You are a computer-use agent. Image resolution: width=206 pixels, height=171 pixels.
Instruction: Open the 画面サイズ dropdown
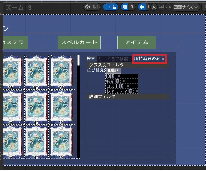tap(186, 7)
